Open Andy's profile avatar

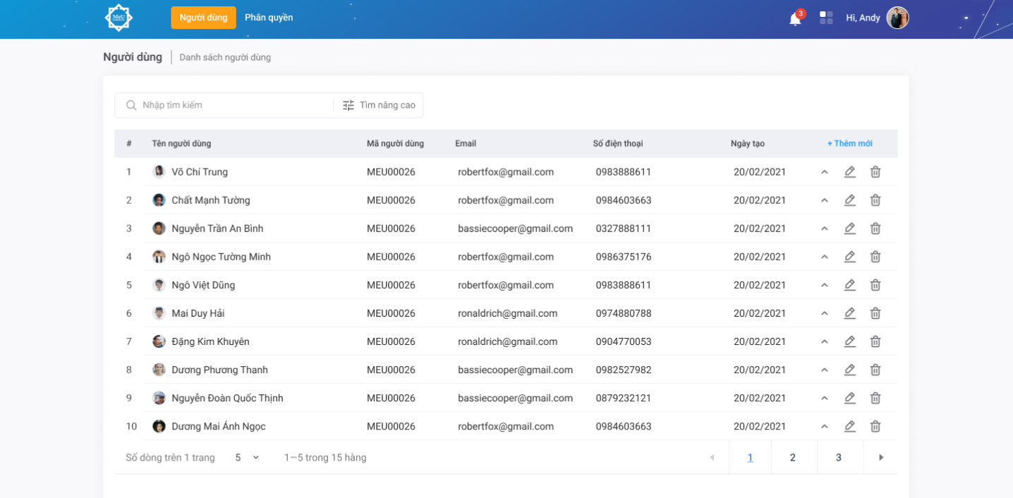[897, 18]
